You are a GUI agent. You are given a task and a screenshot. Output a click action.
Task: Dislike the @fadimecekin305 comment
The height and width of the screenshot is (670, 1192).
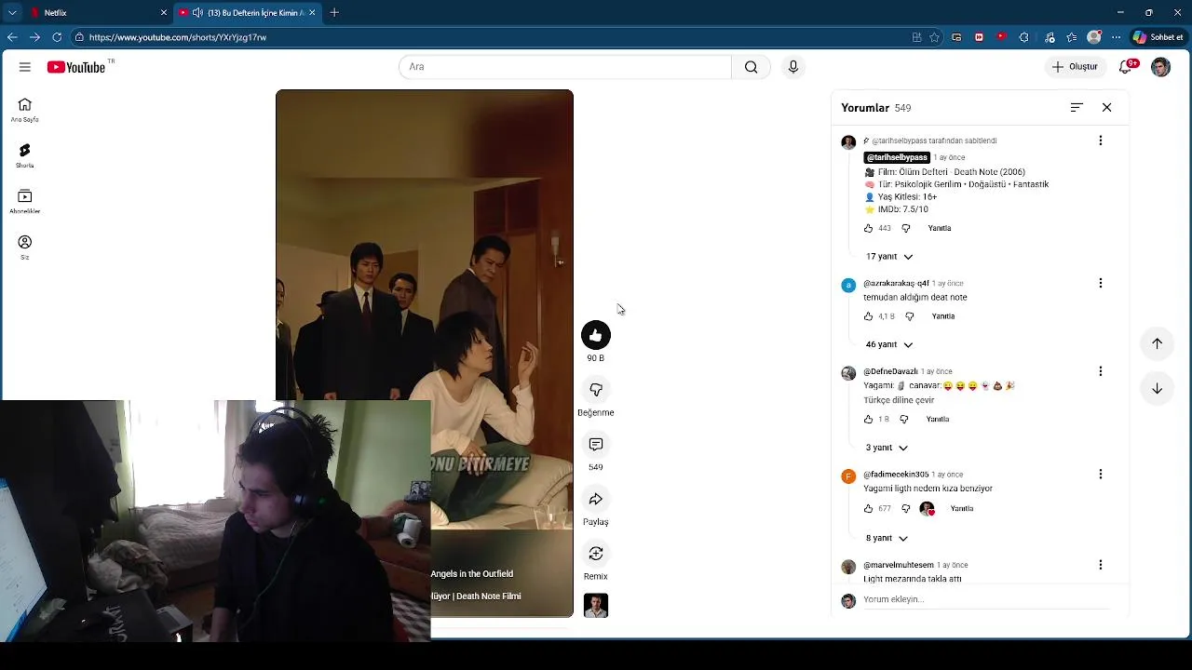coord(906,509)
